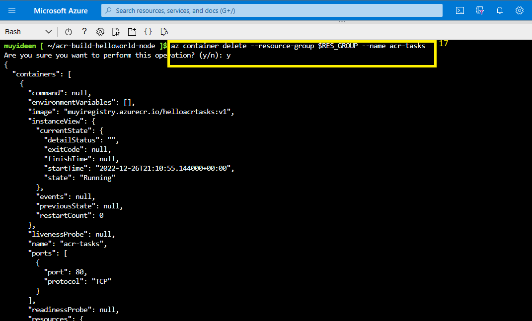
Task: Click the 'az container delete' command text
Action: coord(209,46)
